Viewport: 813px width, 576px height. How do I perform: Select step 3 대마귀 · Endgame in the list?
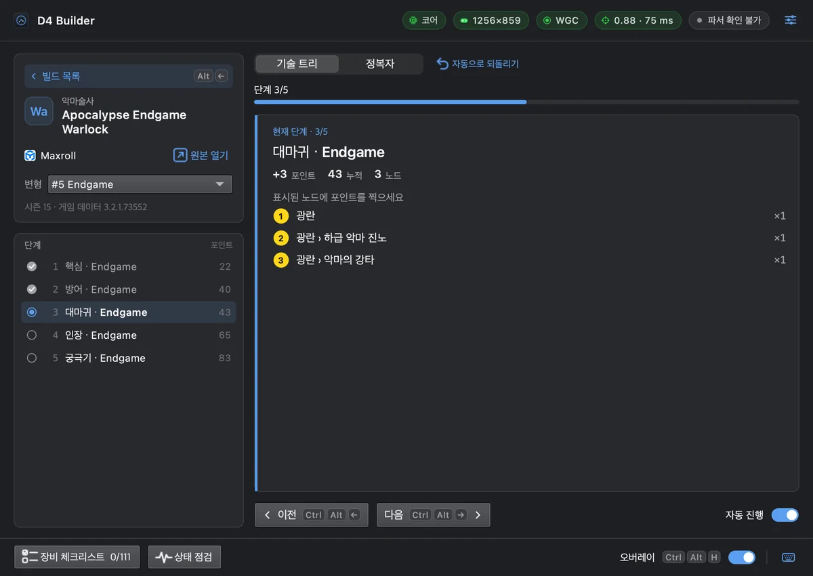pyautogui.click(x=129, y=312)
